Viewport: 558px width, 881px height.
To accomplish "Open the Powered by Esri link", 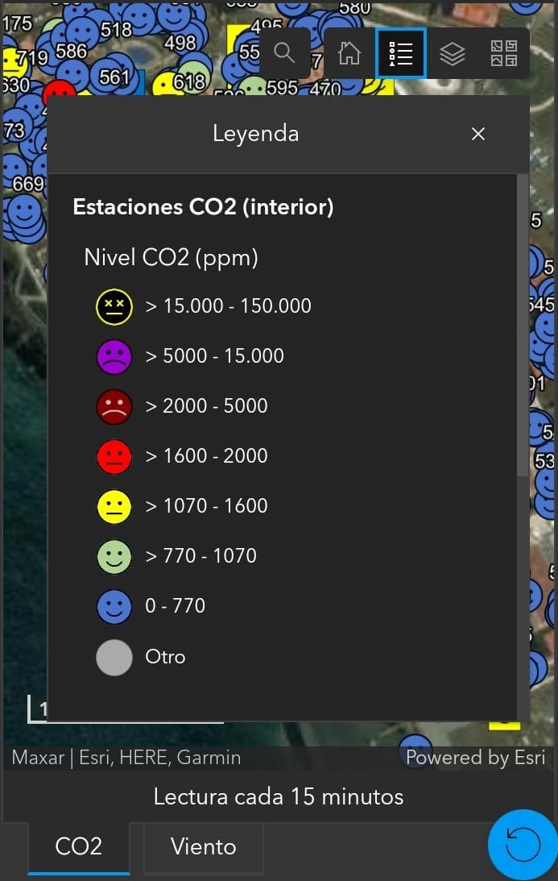I will coord(476,758).
